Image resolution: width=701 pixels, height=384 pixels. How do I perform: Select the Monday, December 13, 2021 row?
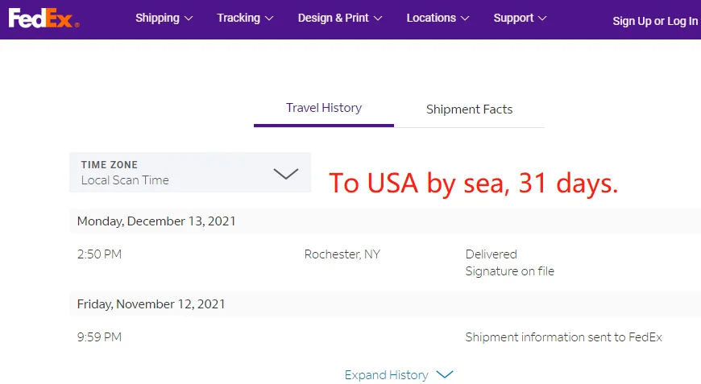[x=156, y=221]
